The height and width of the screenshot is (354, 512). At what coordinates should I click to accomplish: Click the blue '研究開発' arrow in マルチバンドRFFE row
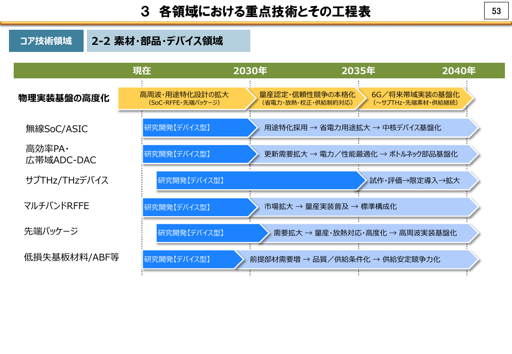point(200,207)
